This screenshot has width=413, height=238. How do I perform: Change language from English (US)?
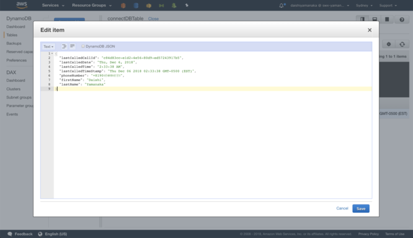(53, 234)
